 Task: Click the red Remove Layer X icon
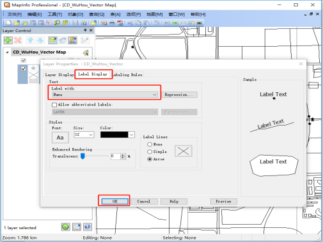(x=18, y=40)
